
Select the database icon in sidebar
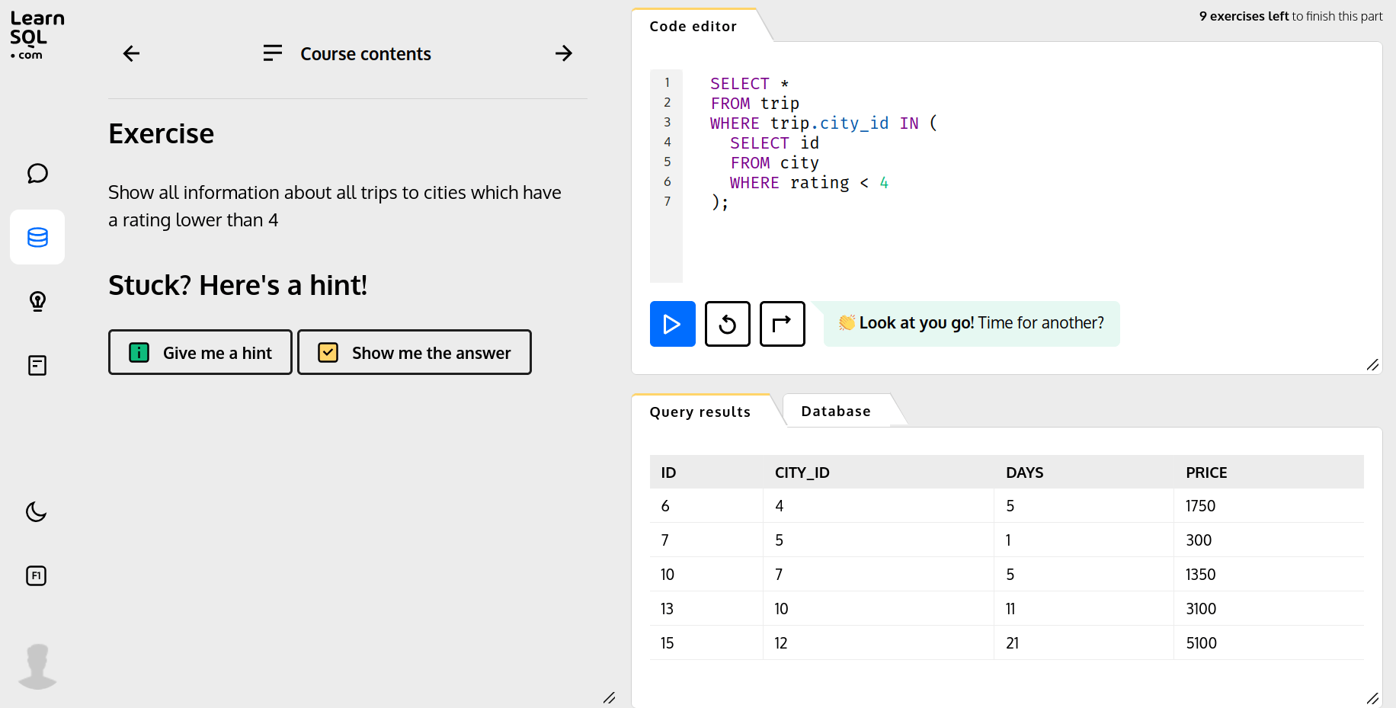37,237
